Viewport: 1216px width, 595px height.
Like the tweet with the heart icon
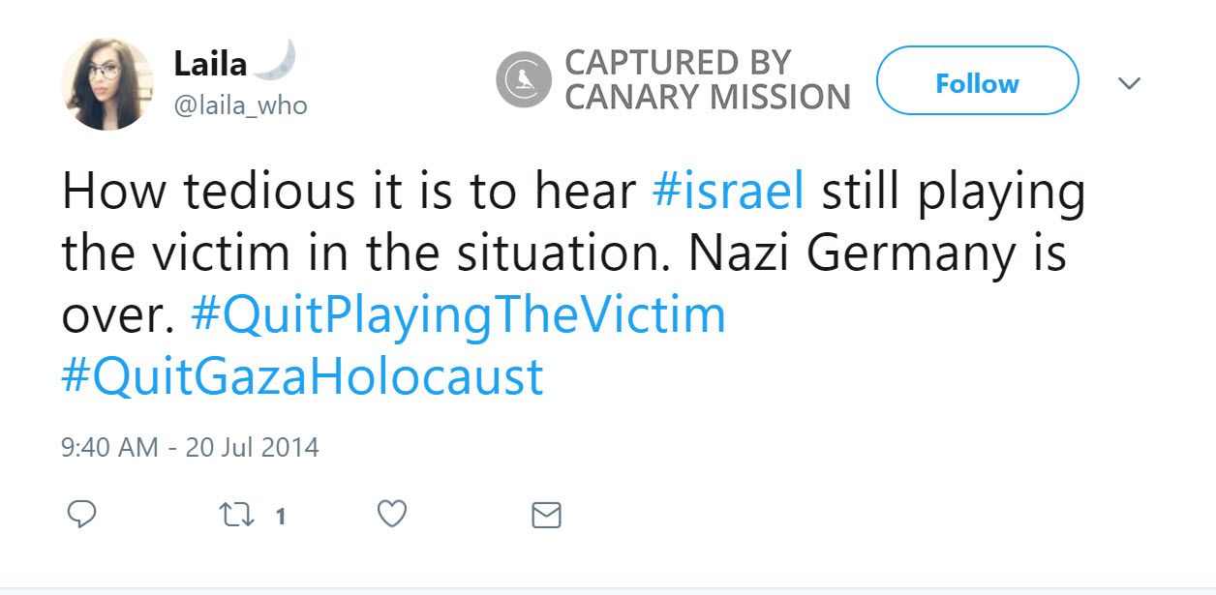[391, 515]
